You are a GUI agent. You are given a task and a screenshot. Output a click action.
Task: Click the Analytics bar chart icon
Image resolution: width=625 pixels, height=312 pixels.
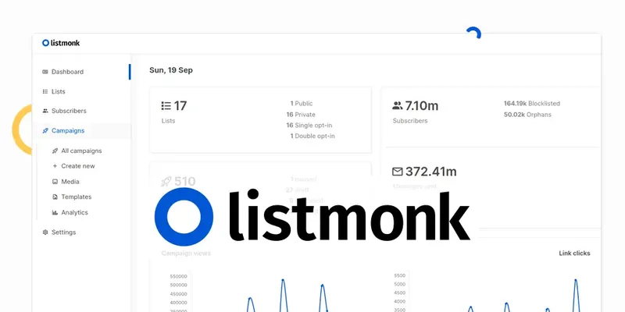pyautogui.click(x=55, y=212)
